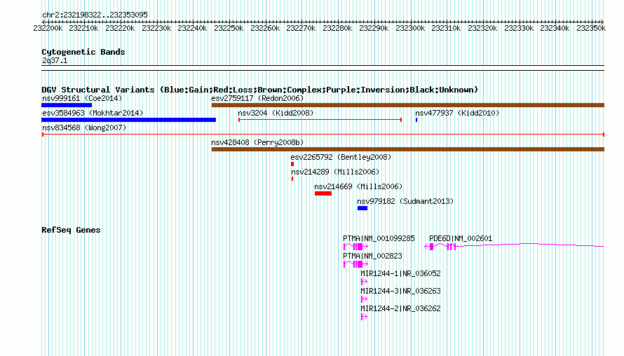Select the blue nsv999161 gain bar
Image resolution: width=624 pixels, height=356 pixels.
[x=67, y=105]
